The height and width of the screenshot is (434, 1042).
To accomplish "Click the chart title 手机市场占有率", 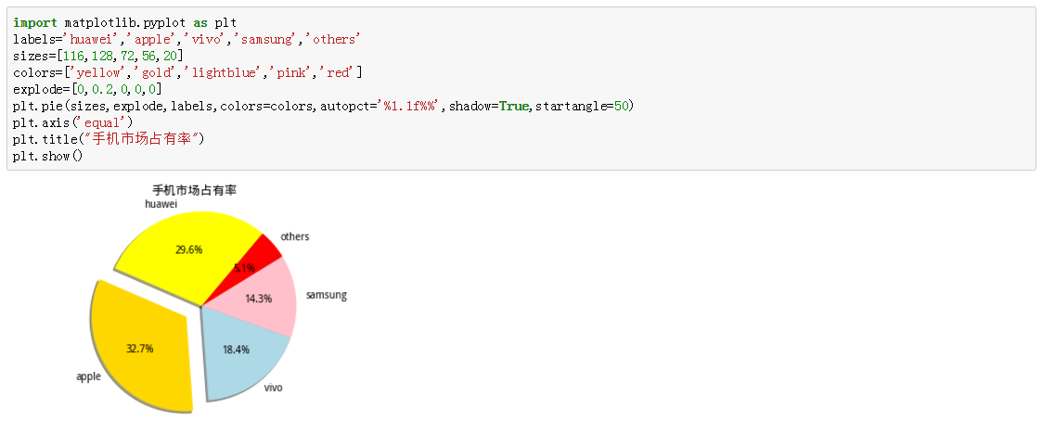I will point(194,189).
